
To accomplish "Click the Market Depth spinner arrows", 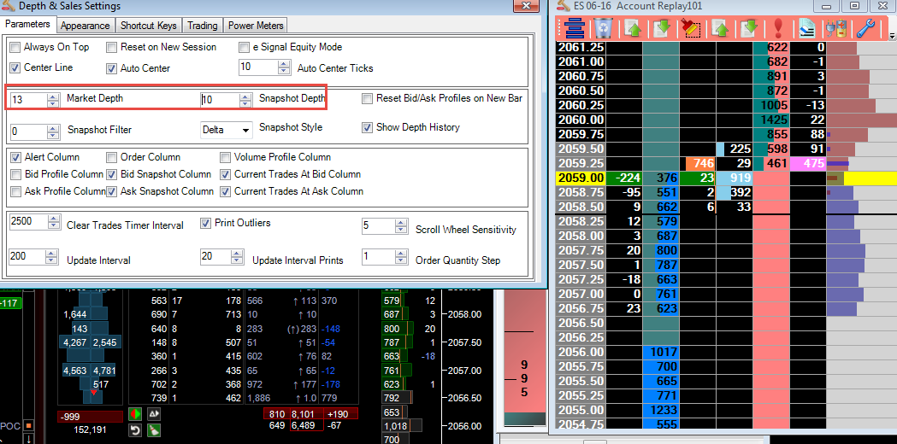I will tap(53, 101).
